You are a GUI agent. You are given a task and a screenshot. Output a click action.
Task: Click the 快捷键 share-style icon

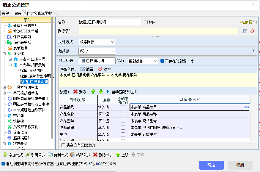click(10, 121)
